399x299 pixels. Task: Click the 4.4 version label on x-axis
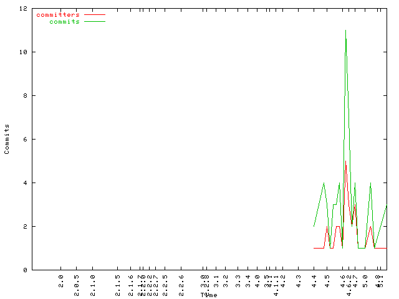[x=314, y=277]
